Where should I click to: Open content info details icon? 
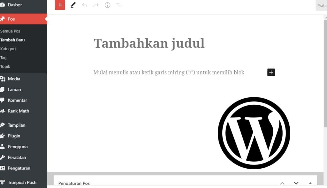coord(107,5)
